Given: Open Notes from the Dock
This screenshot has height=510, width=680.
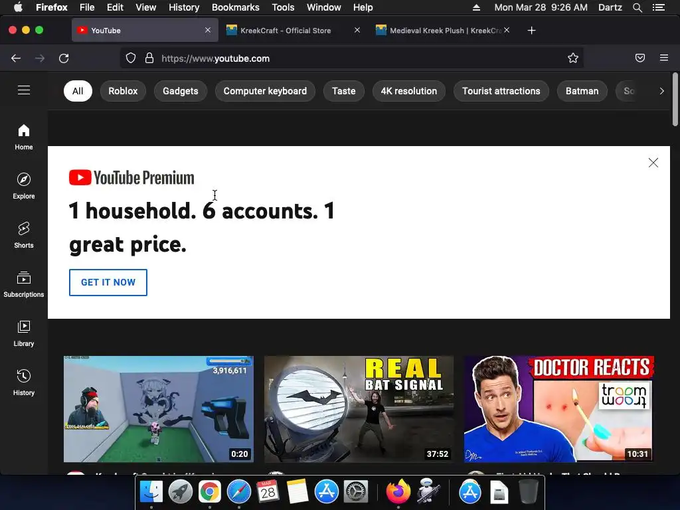Looking at the screenshot, I should coord(297,492).
